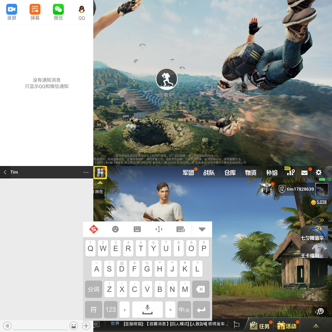Screen dimensions: 332x332
Task: Open the 补给 resupply menu
Action: [x=272, y=172]
